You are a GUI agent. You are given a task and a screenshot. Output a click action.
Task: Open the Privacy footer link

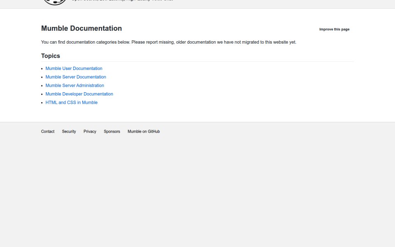point(90,132)
